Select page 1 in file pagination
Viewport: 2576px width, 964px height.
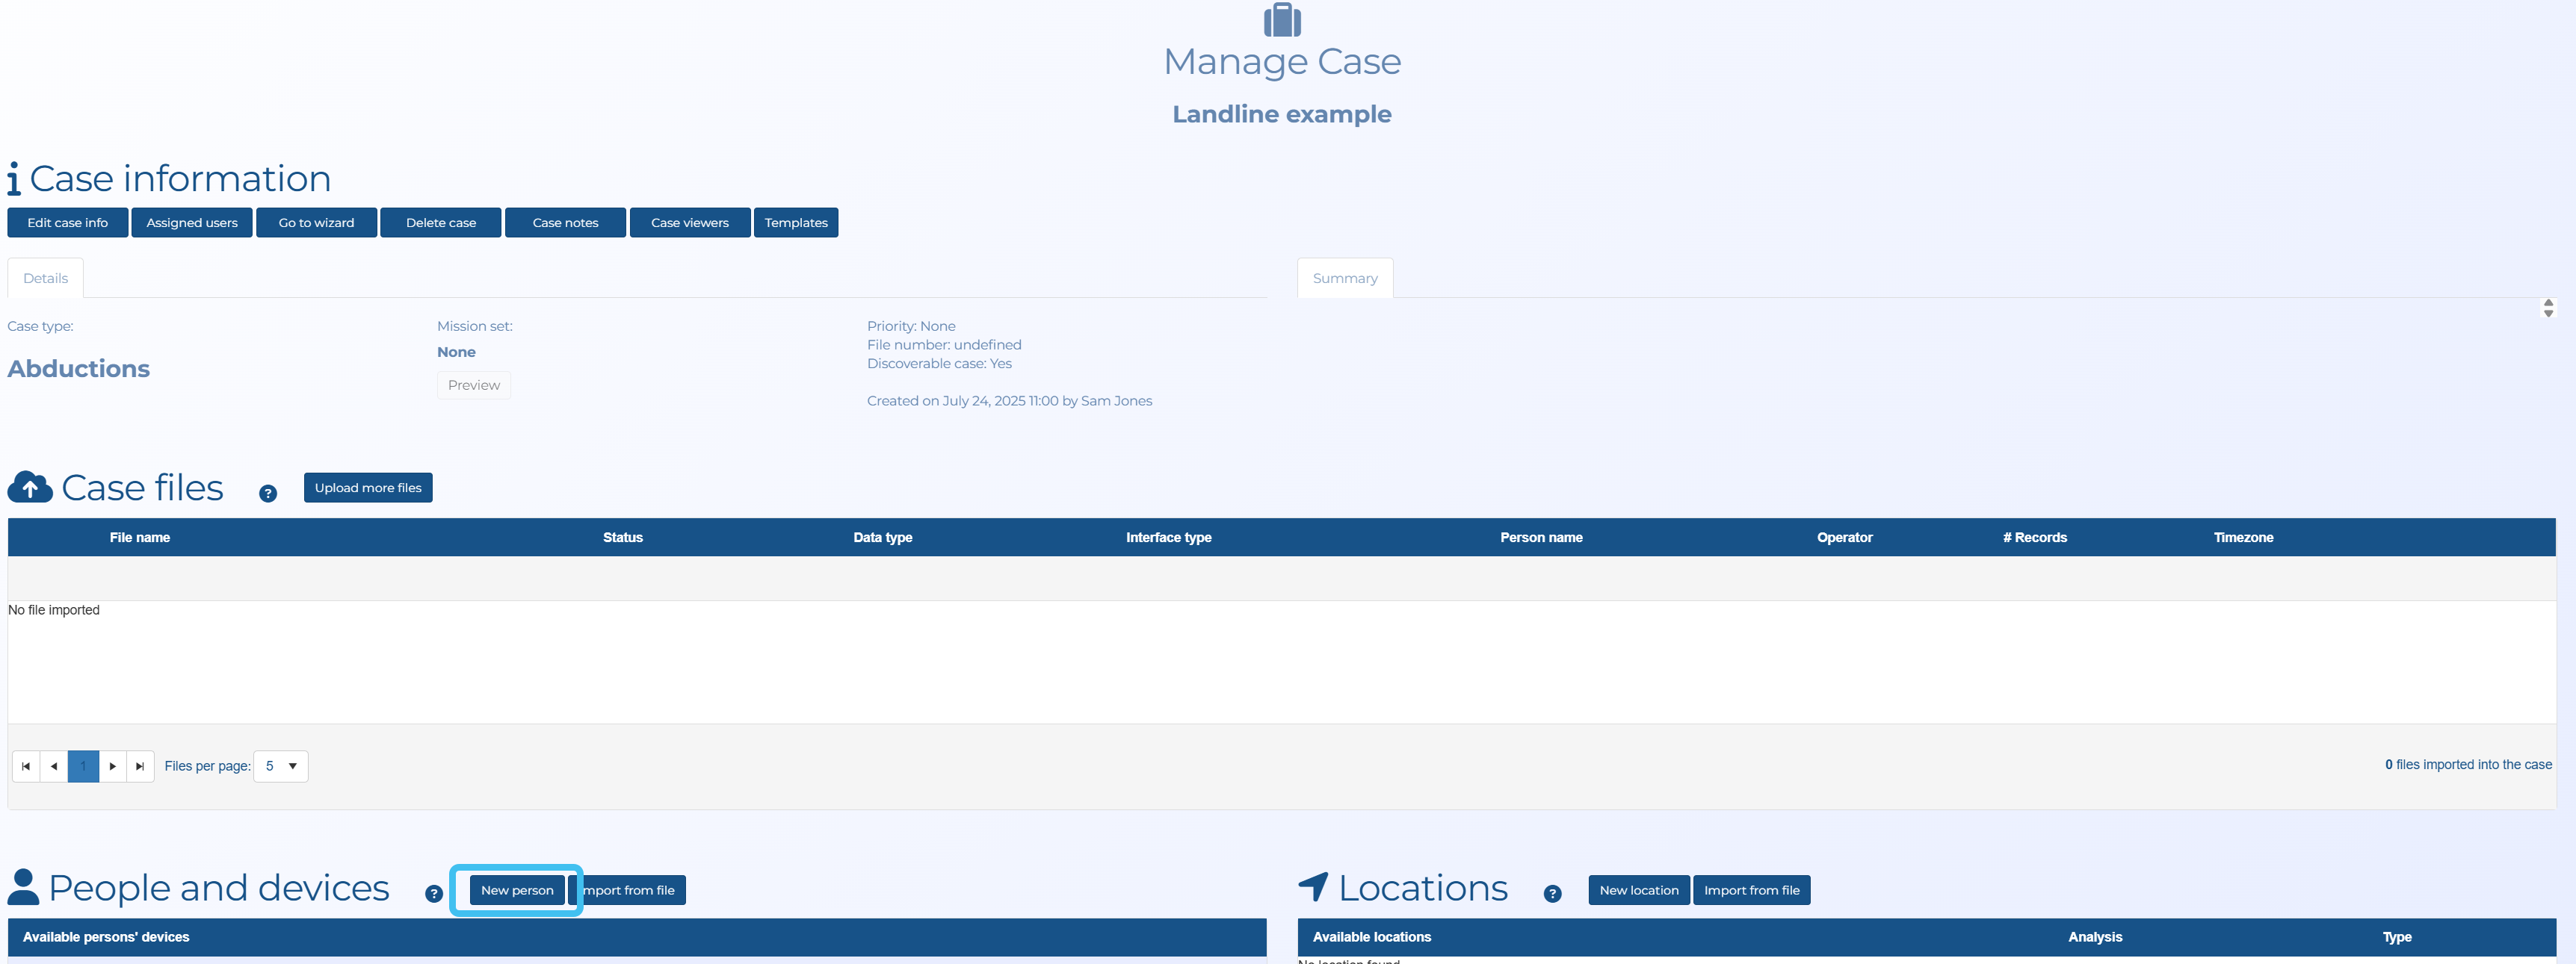coord(83,766)
